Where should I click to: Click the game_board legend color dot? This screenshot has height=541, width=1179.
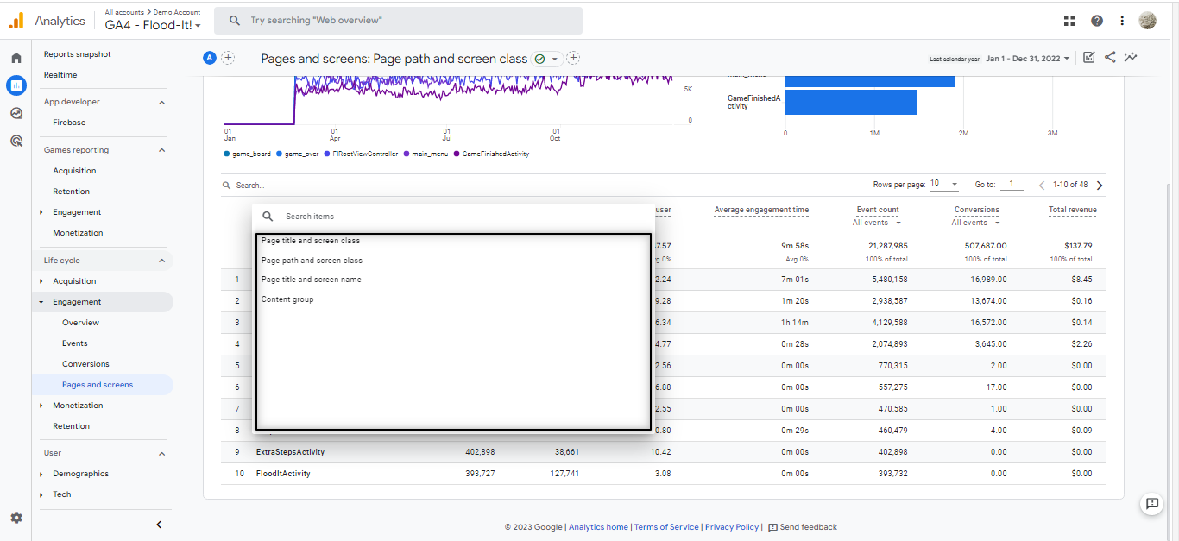[226, 154]
